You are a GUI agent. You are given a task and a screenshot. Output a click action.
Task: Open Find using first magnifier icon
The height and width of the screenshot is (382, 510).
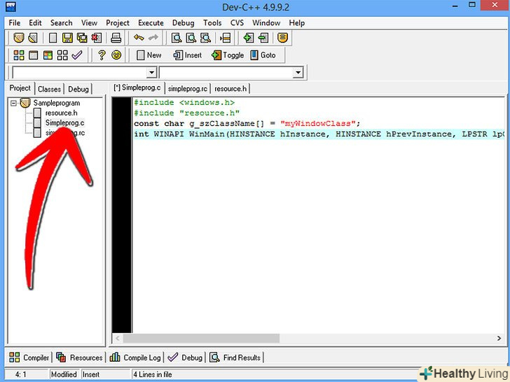177,38
